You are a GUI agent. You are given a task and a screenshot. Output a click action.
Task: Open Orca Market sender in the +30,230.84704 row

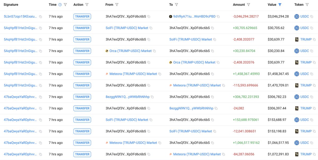[x=130, y=51]
